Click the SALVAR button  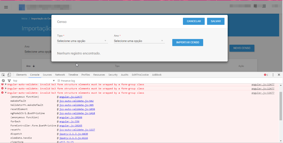216,21
